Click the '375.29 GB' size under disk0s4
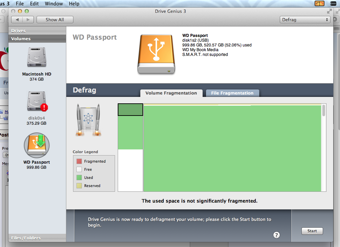 coord(37,123)
